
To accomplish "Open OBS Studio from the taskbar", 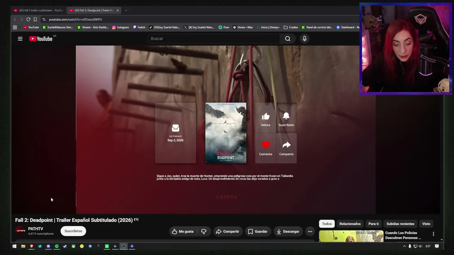I will tap(123, 246).
